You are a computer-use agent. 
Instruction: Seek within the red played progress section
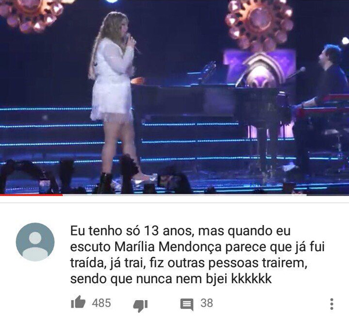tap(31, 195)
